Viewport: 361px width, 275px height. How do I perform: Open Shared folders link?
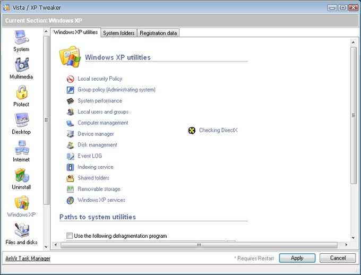93,178
